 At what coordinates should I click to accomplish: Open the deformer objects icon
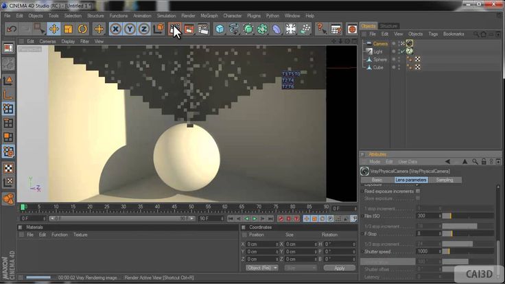277,29
